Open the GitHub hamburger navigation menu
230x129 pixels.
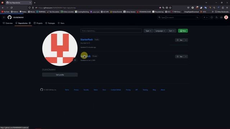coord(4,18)
